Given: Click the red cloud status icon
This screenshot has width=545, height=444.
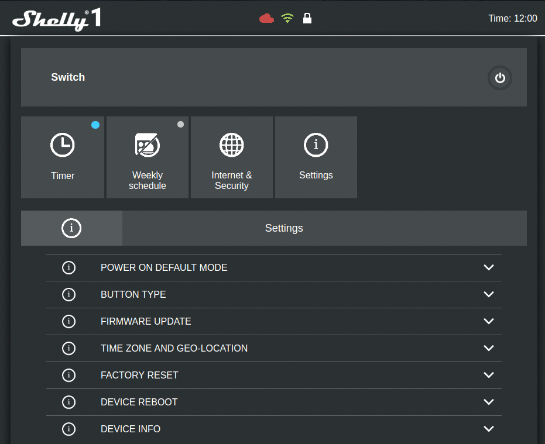Looking at the screenshot, I should [x=266, y=18].
